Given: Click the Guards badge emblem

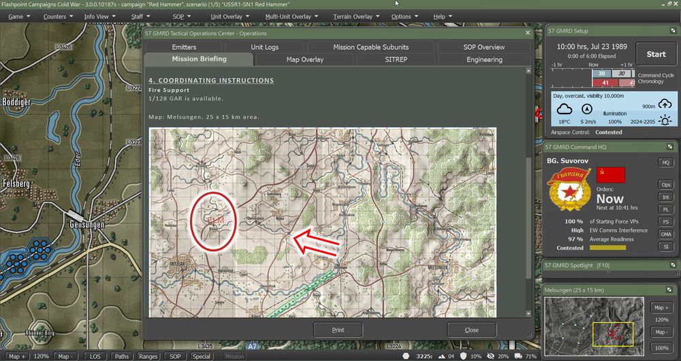Looking at the screenshot, I should coord(569,189).
